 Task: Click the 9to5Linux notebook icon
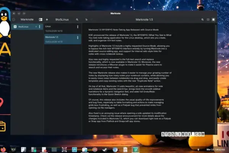pyautogui.click(x=15, y=27)
